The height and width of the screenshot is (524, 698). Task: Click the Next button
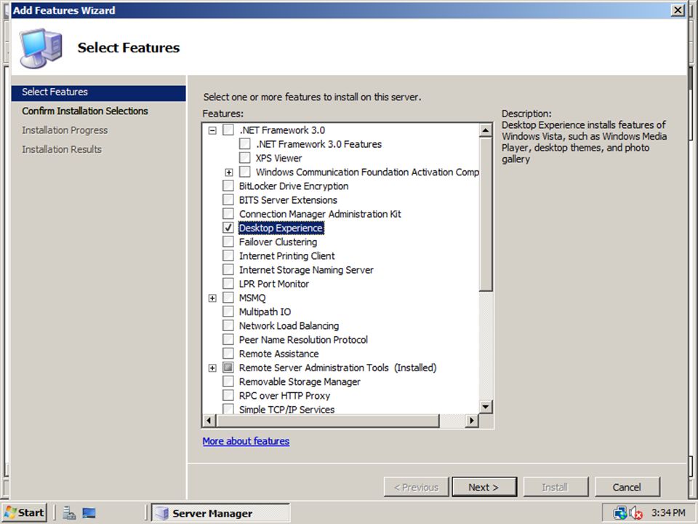(x=484, y=487)
